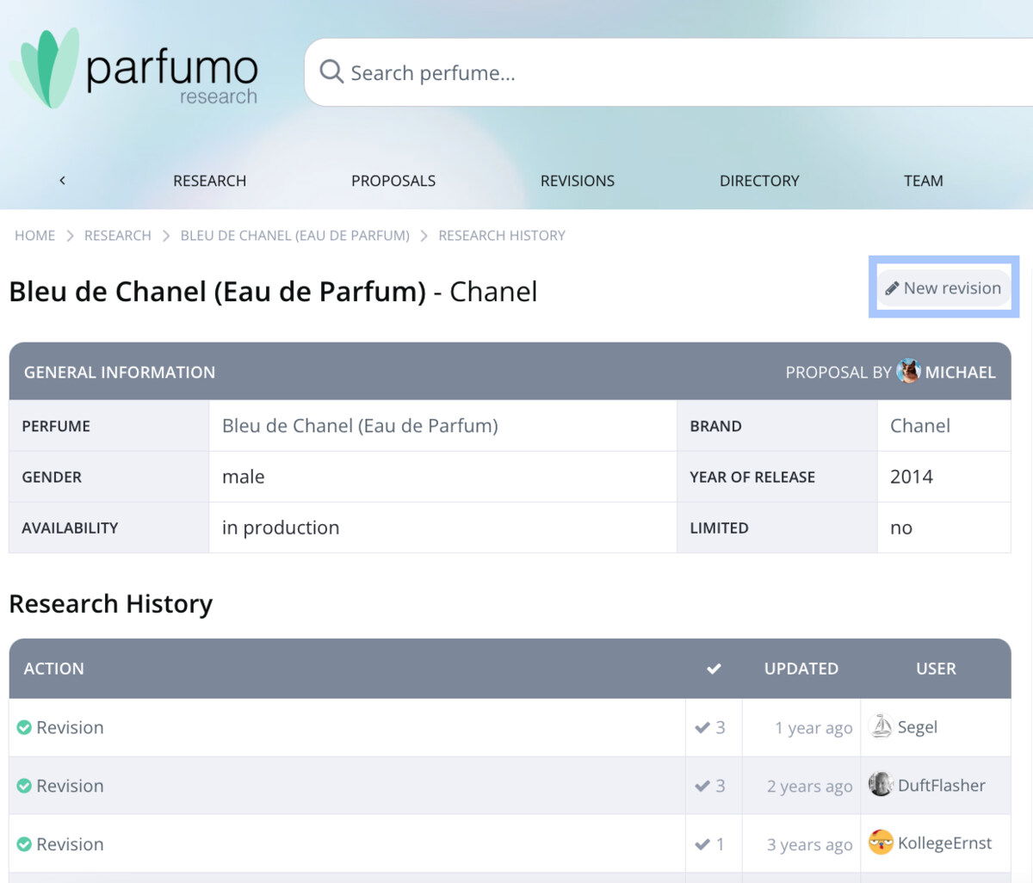1033x883 pixels.
Task: Click the User column header
Action: click(936, 669)
